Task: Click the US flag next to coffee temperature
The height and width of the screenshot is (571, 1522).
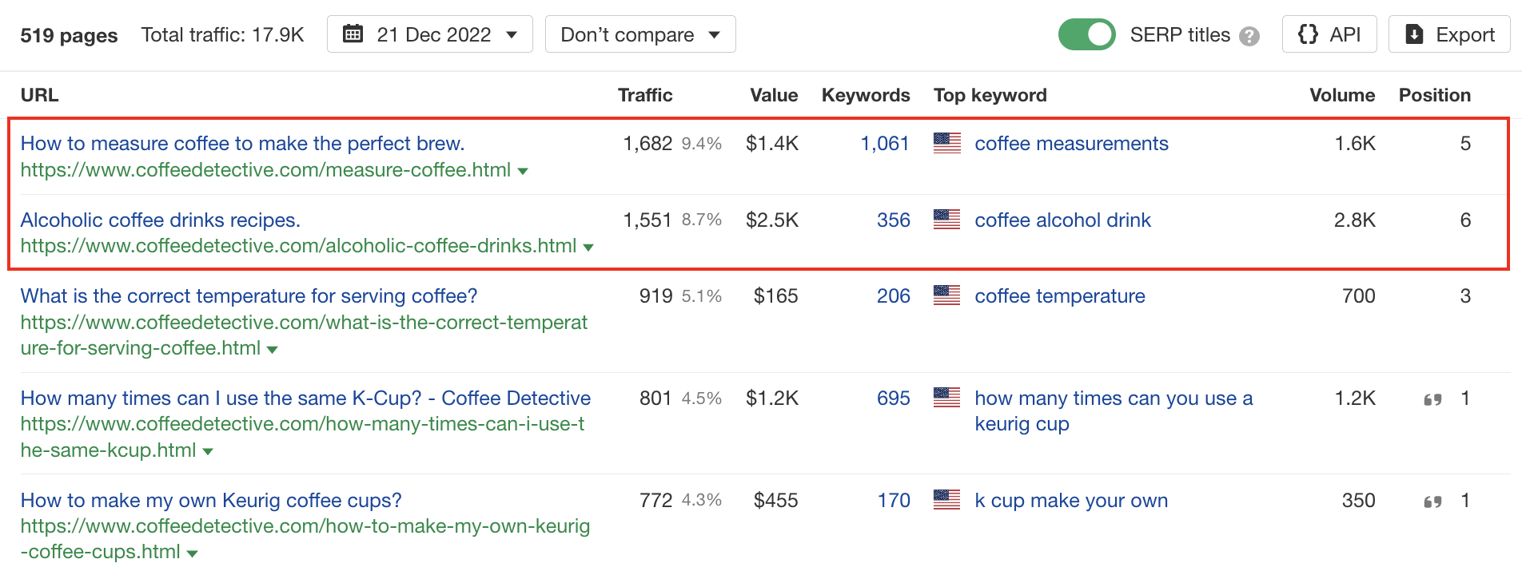Action: (x=946, y=295)
